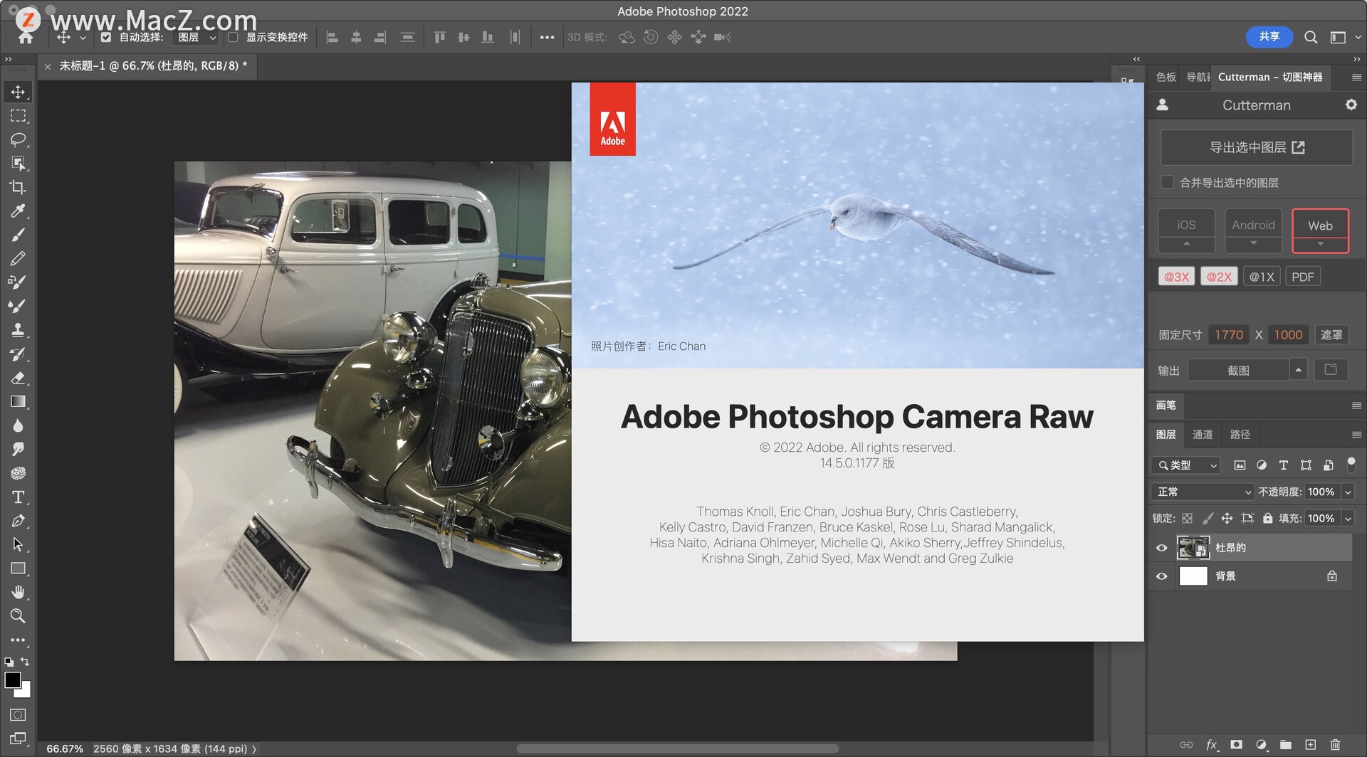Switch to the 路径 tab

coord(1240,434)
